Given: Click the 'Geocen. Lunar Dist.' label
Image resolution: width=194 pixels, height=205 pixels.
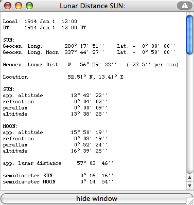Looking at the screenshot, I should pyautogui.click(x=32, y=65).
